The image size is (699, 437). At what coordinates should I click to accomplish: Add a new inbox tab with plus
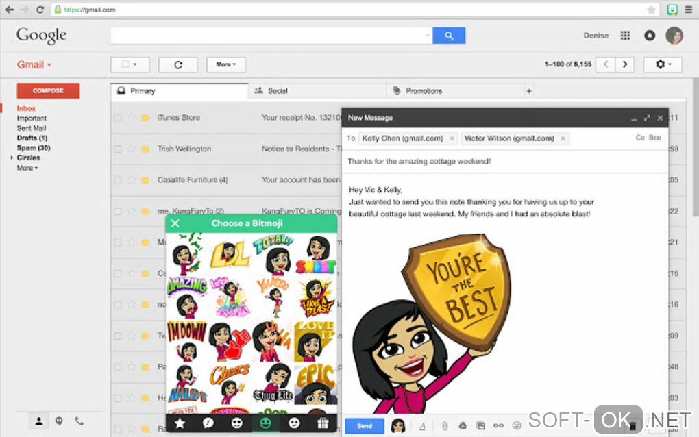529,91
